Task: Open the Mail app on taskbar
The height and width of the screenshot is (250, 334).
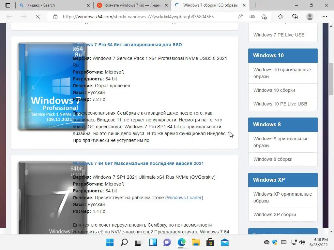Action: pyautogui.click(x=224, y=242)
